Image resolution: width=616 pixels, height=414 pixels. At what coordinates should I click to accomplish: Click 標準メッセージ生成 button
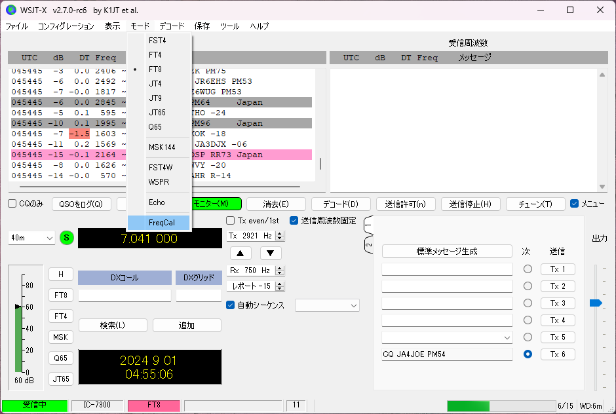coord(447,252)
